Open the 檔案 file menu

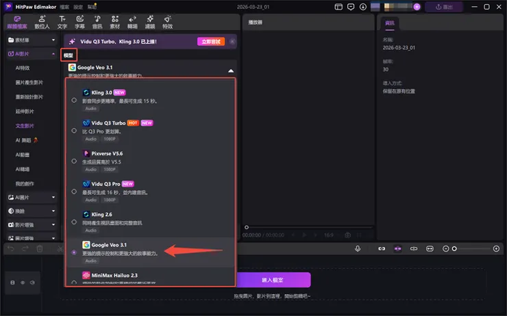(x=64, y=7)
